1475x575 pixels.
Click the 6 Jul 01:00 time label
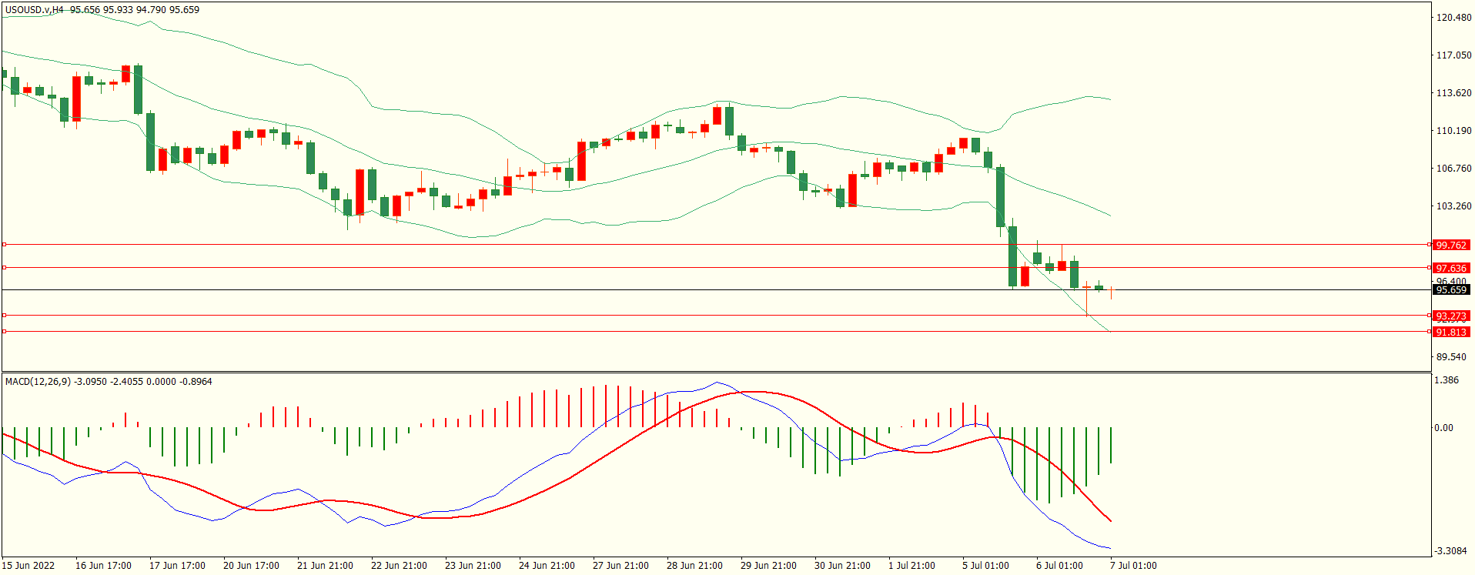1059,566
